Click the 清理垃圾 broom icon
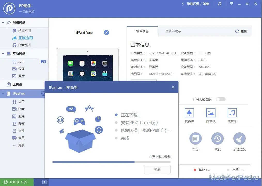 [x=240, y=139]
